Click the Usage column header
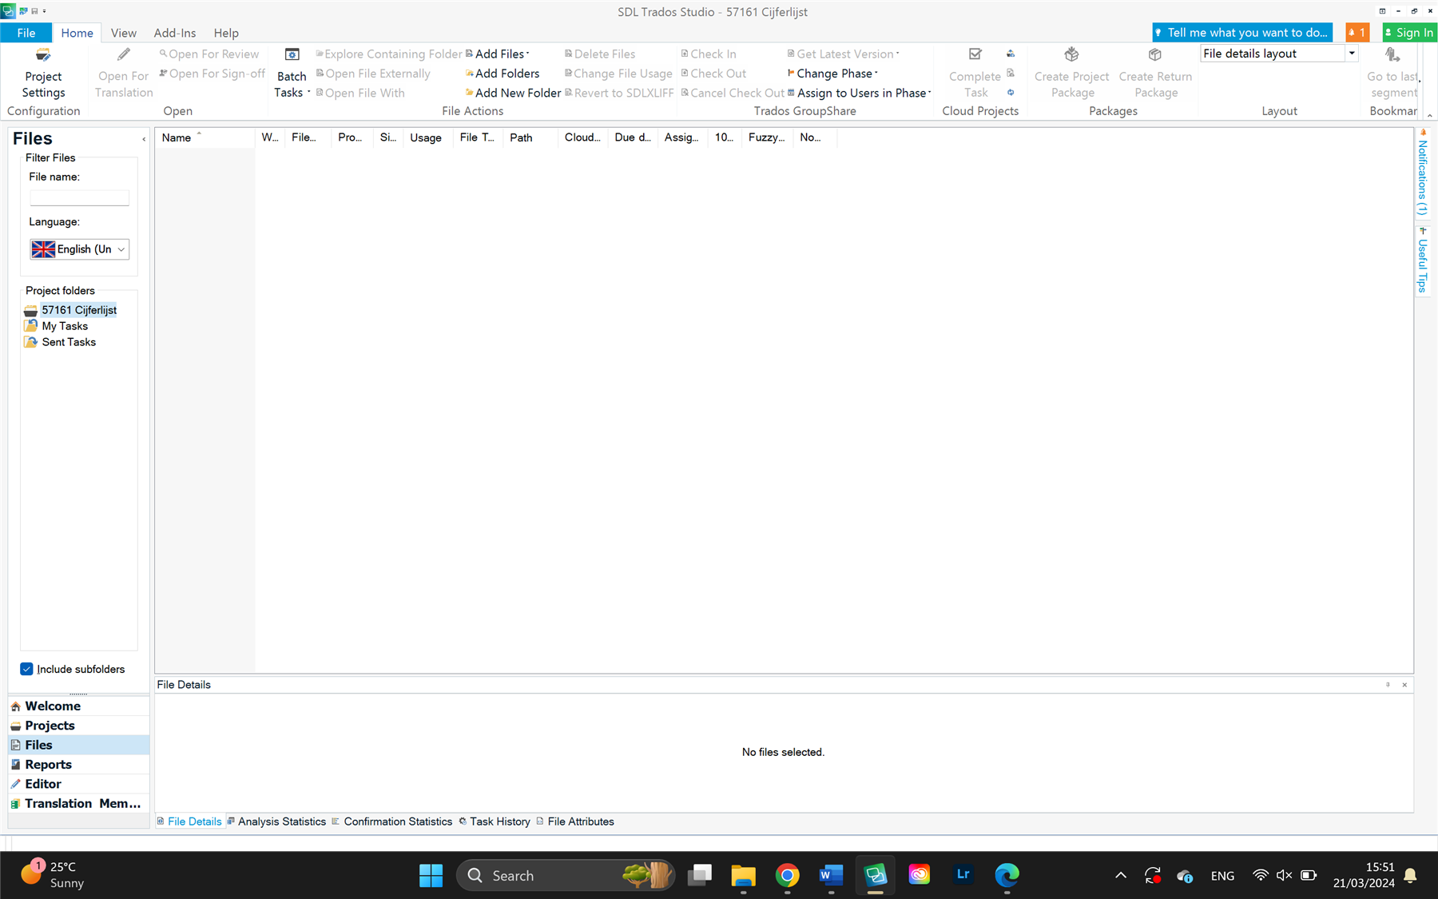This screenshot has width=1438, height=899. pyautogui.click(x=427, y=137)
